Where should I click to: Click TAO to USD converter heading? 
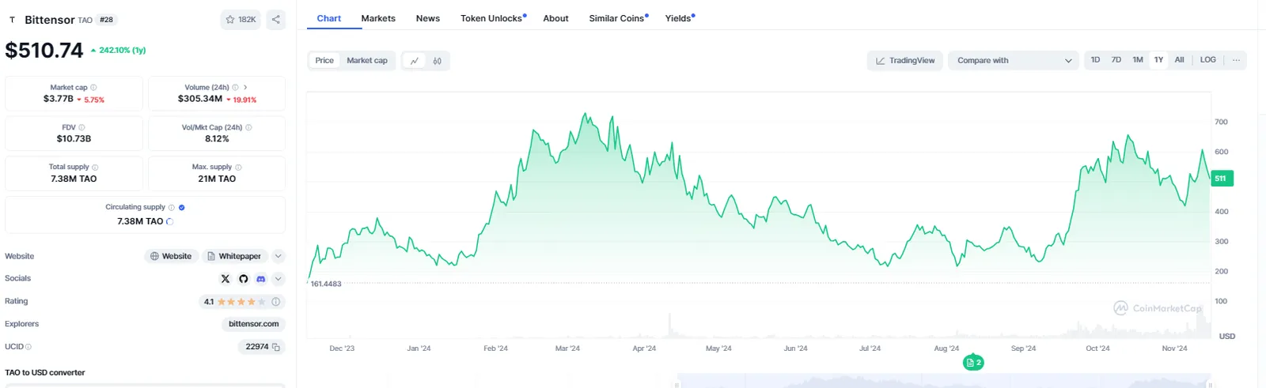coord(45,373)
